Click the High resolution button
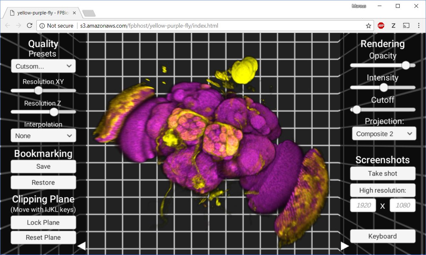426x255 pixels. click(383, 190)
